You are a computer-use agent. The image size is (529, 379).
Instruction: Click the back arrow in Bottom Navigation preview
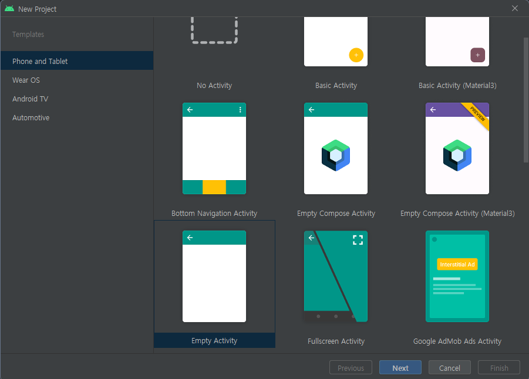click(190, 110)
